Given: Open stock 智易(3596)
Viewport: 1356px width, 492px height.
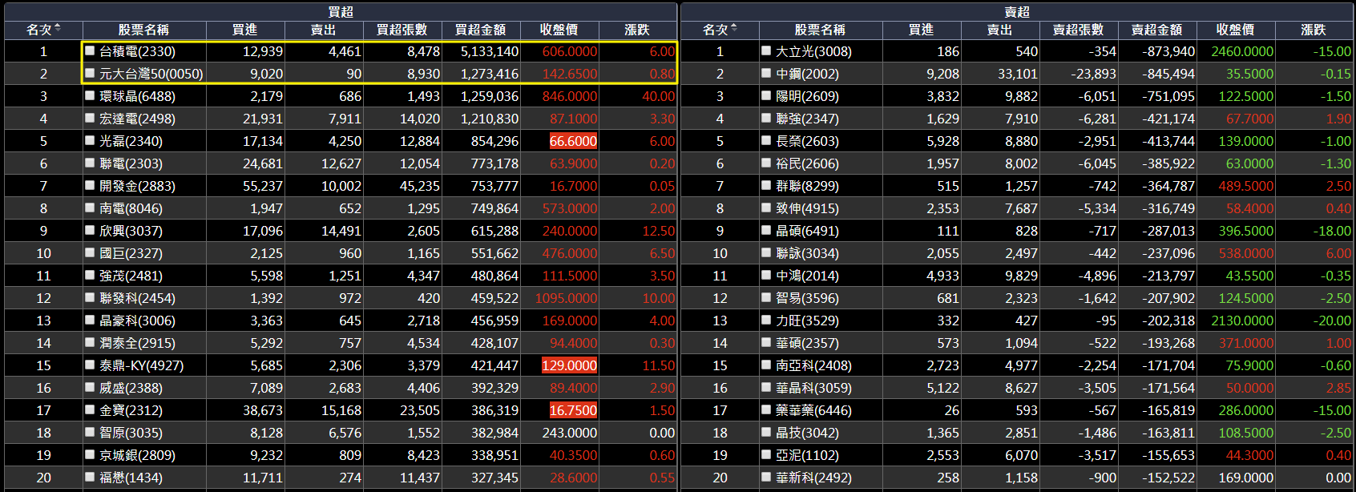Looking at the screenshot, I should 807,298.
